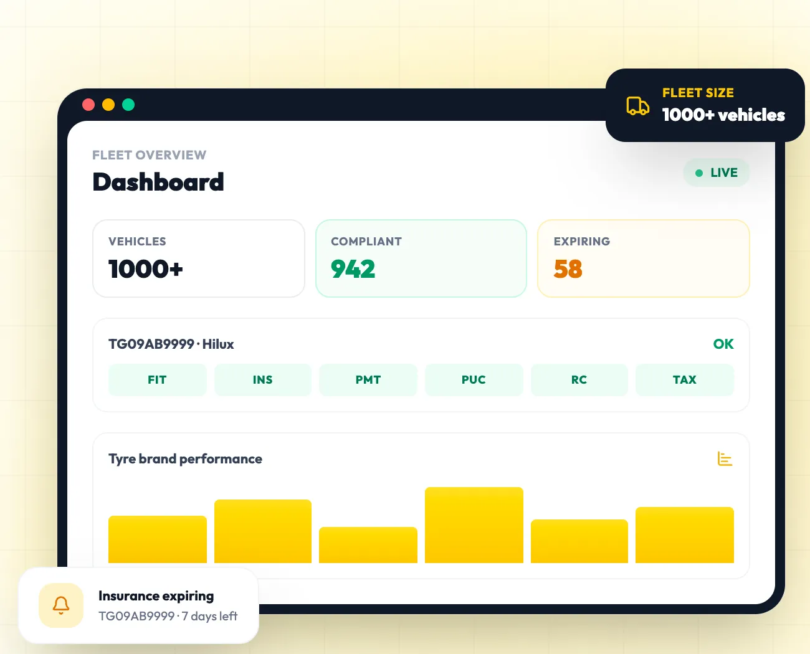
Task: Select the RC document chip
Action: (579, 380)
